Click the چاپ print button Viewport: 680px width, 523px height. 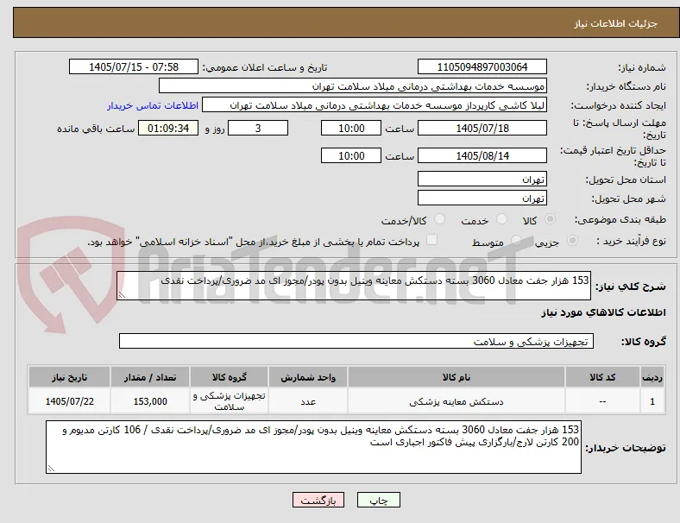(379, 500)
